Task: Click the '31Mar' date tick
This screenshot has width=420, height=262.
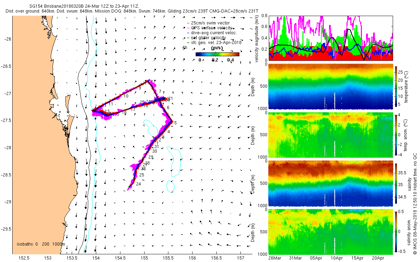Action: pyautogui.click(x=295, y=258)
